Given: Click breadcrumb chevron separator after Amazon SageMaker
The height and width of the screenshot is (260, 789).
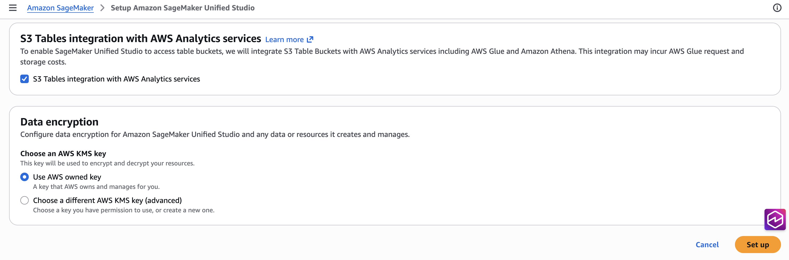Looking at the screenshot, I should pyautogui.click(x=102, y=8).
